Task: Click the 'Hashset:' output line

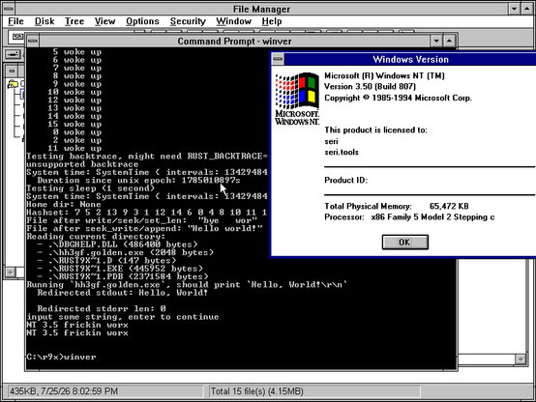Action: point(147,213)
